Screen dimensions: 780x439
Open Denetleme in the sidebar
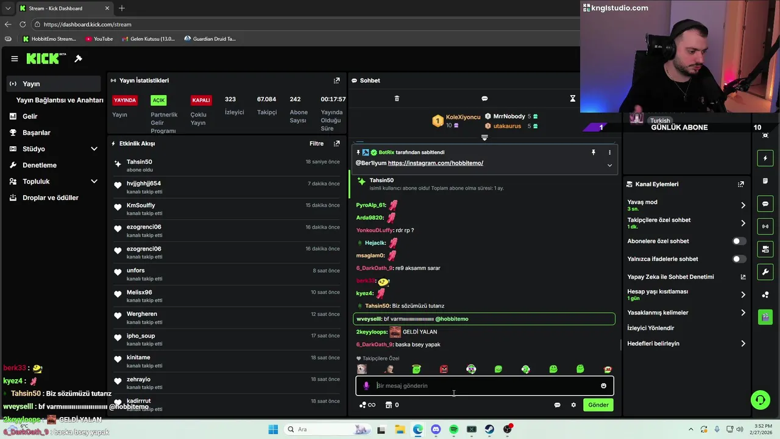click(54, 165)
